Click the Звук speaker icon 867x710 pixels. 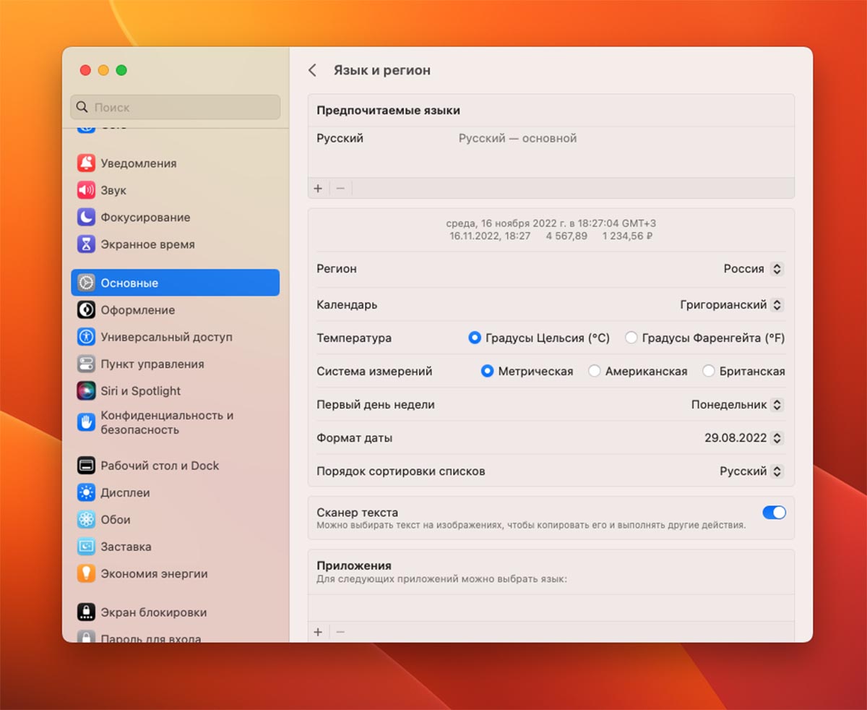pos(87,190)
